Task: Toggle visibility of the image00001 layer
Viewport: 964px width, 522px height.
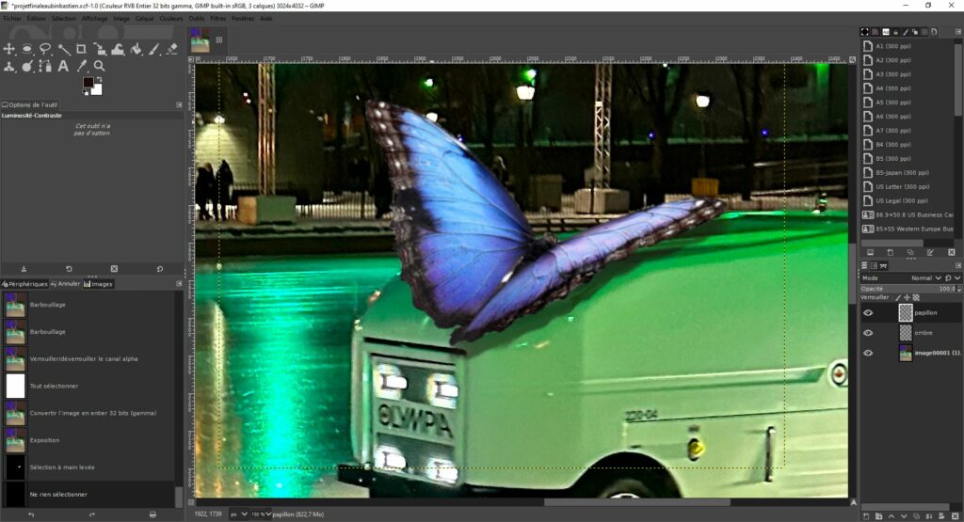Action: pos(868,353)
